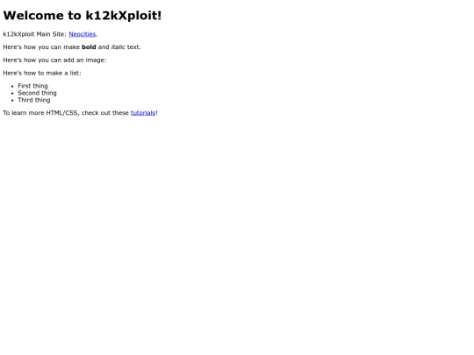Click the 'k12kXploit Main Site:' label text
Screen dimensions: 474x355
35,34
